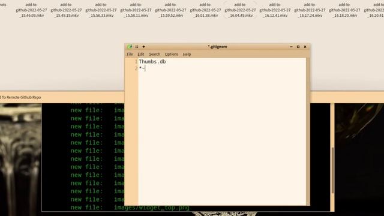Viewport: 384px width, 216px height.
Task: Click the 'Thumbs.db' line in the editor
Action: point(152,62)
